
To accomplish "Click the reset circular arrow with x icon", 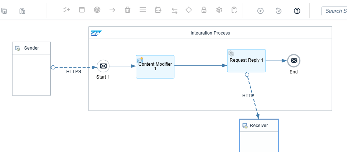I will tap(279, 11).
